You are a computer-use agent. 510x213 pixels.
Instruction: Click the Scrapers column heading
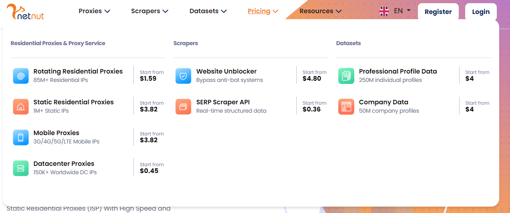point(186,43)
